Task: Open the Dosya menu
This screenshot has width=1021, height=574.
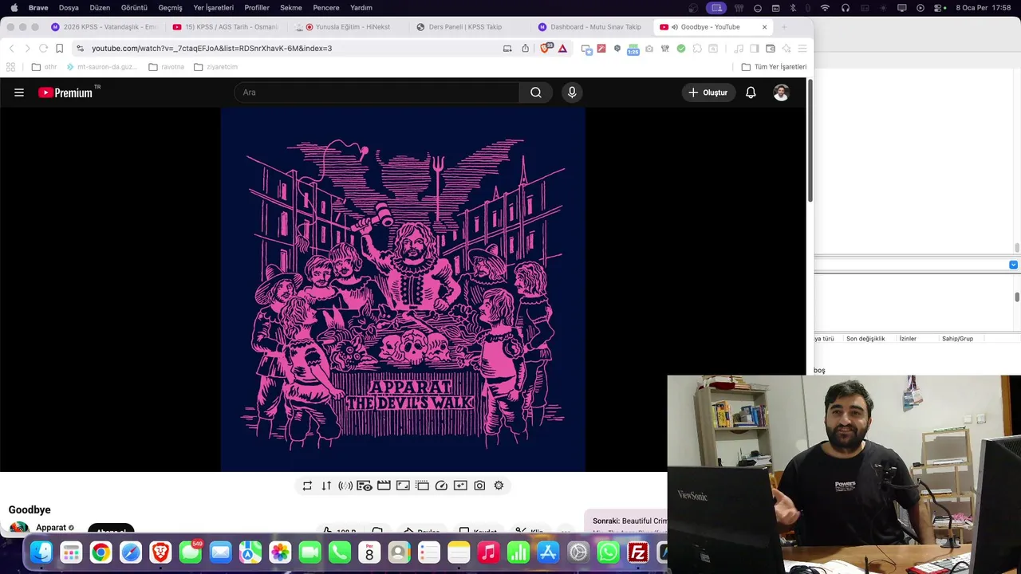Action: point(69,8)
